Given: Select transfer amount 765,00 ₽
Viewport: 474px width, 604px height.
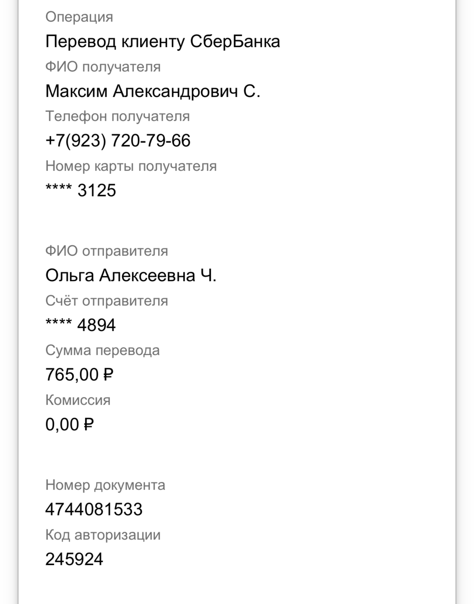Looking at the screenshot, I should click(x=79, y=375).
